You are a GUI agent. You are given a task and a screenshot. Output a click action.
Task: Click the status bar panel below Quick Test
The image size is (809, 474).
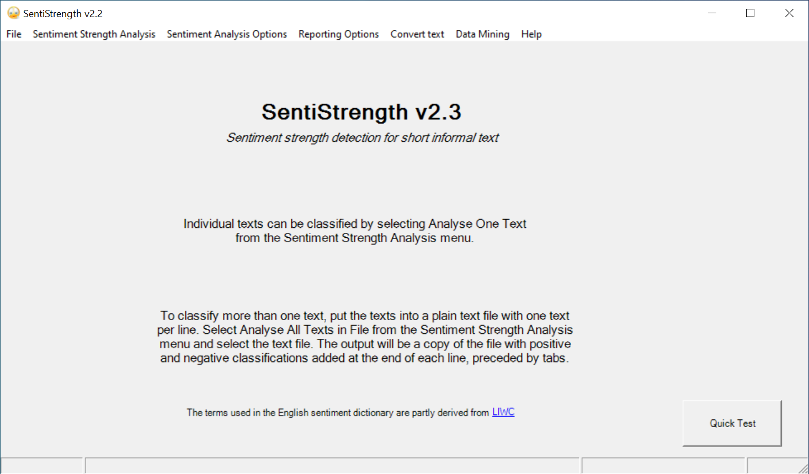pyautogui.click(x=664, y=466)
